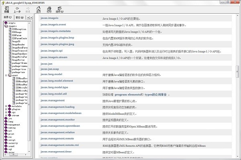Click the tree panel horizontal scrollbar thumb
The width and height of the screenshot is (241, 160).
[x=14, y=155]
